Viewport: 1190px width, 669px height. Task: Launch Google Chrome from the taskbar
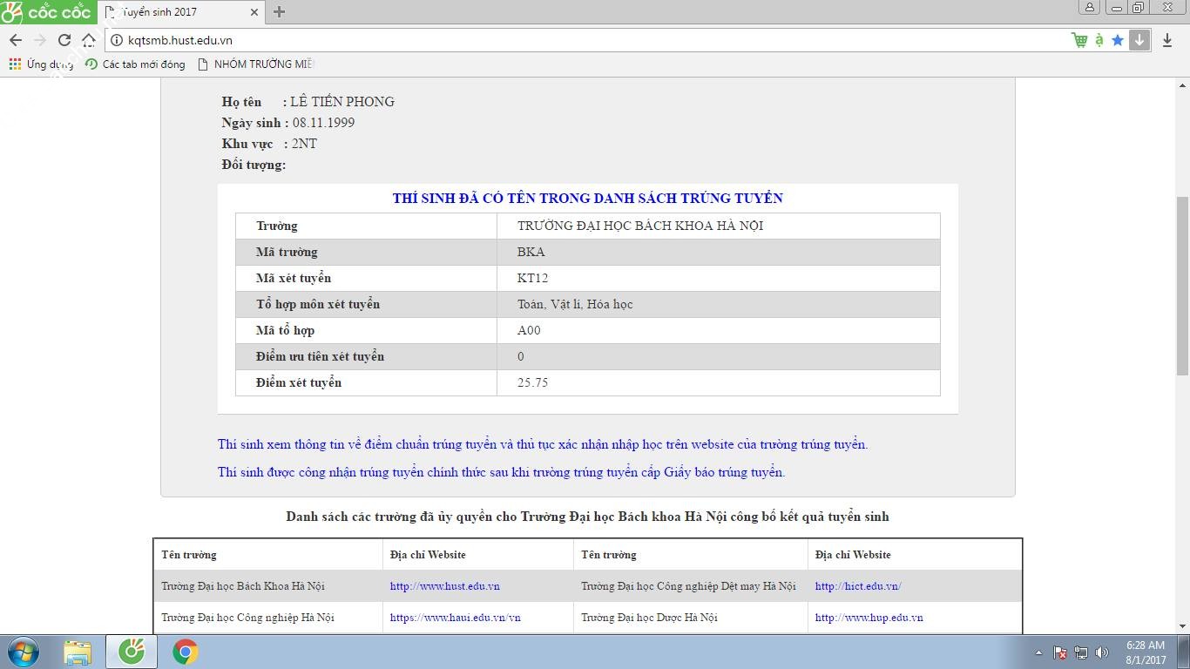(x=185, y=652)
